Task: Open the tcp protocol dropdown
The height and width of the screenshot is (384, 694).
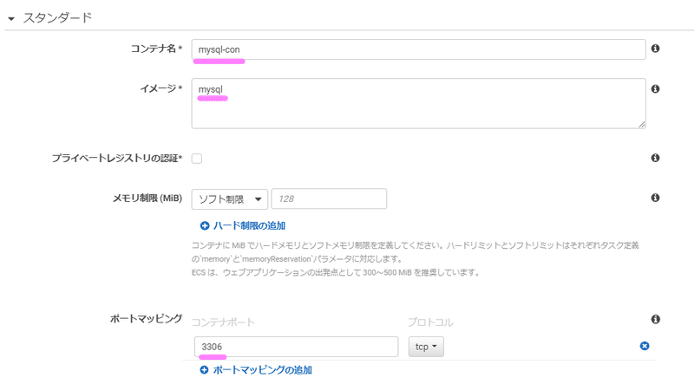Action: click(426, 347)
